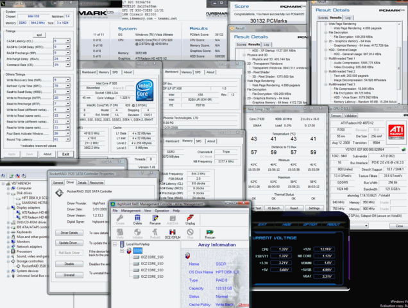This screenshot has width=408, height=308.
Task: Select SAMSUNG HD753 drive in Device Manager
Action: tap(35, 203)
